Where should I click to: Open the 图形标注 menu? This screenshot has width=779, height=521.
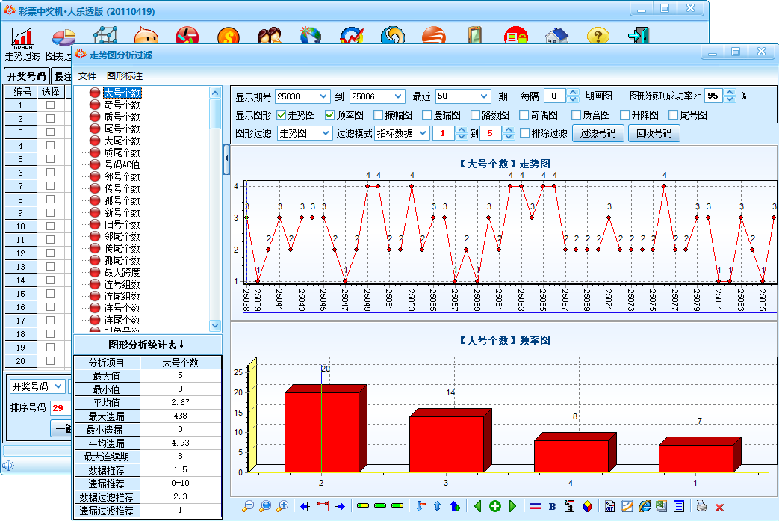125,76
